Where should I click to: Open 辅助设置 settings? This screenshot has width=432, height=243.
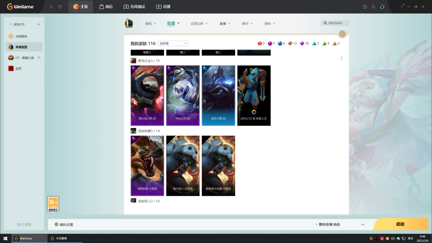64,225
